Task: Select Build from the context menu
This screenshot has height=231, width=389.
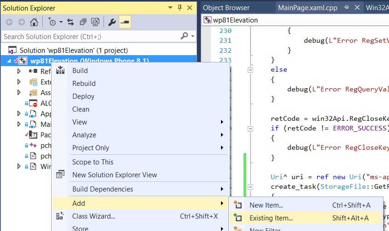Action: click(x=140, y=71)
